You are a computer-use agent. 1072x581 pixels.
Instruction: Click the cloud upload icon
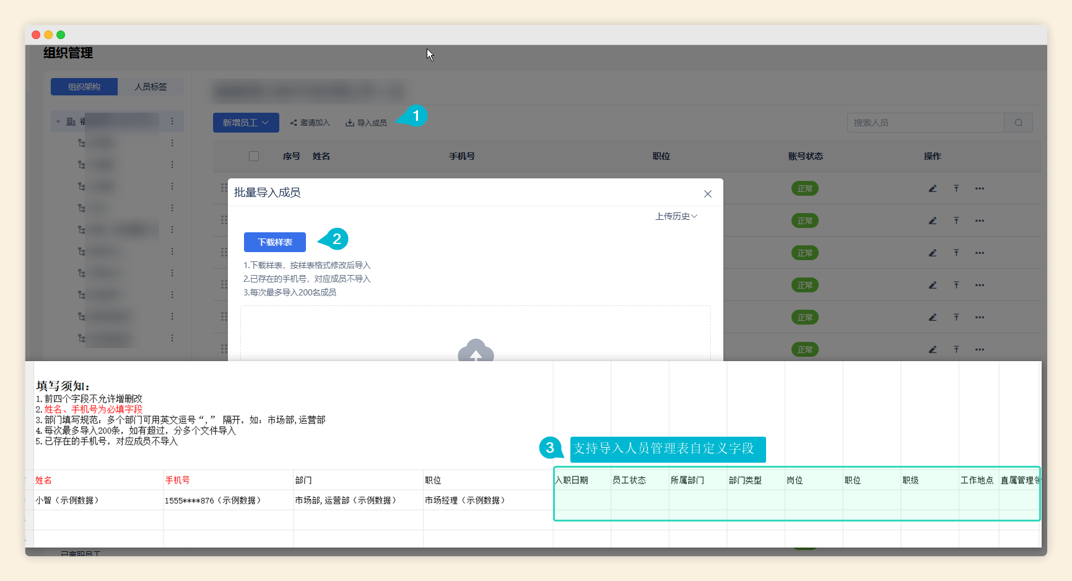coord(475,351)
